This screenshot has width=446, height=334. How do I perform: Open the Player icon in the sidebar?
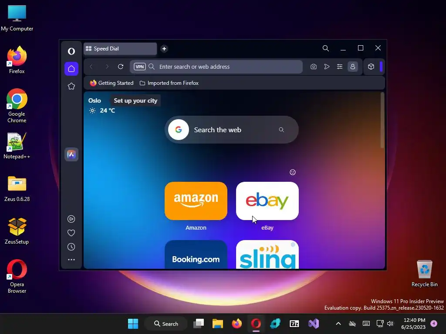pos(71,219)
